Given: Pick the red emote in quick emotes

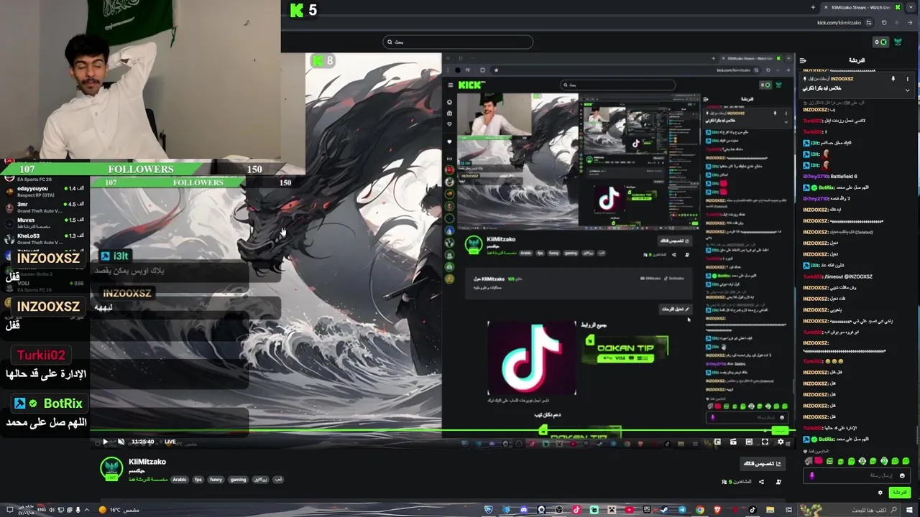Looking at the screenshot, I should (x=819, y=460).
